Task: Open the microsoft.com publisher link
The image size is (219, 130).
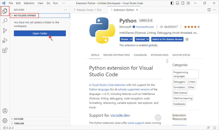Action: [x=145, y=27]
